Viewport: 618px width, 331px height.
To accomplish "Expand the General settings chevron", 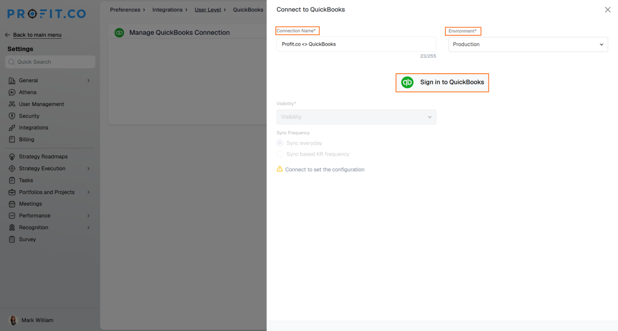I will pos(88,81).
